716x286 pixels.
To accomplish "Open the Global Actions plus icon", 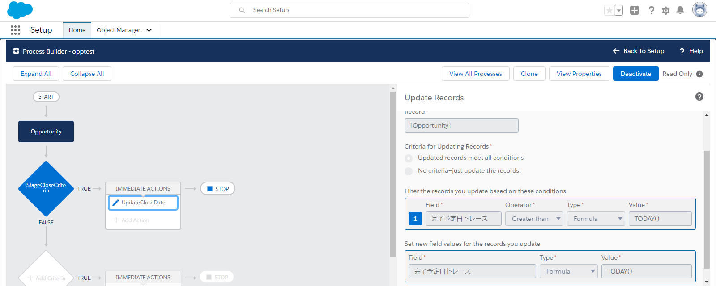I will 635,10.
